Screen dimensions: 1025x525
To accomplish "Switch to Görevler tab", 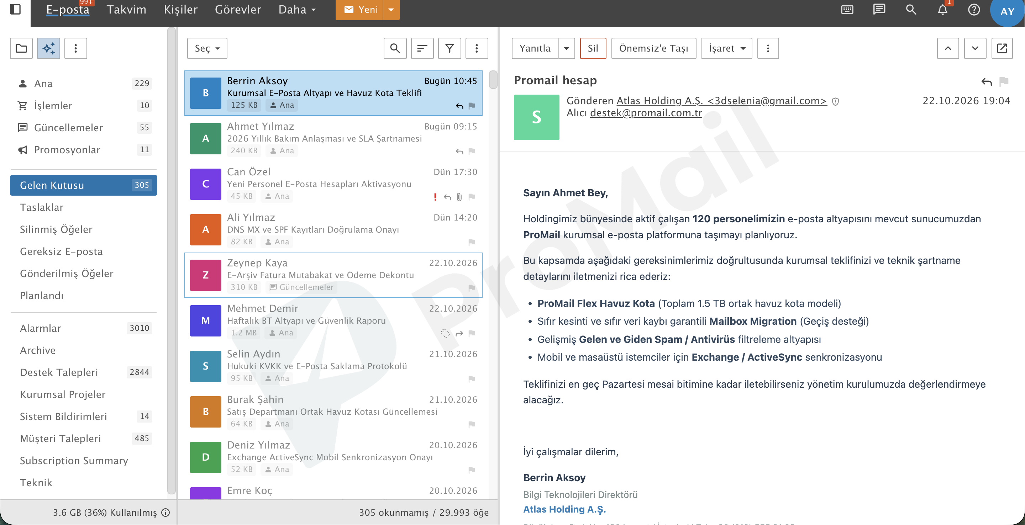I will point(238,10).
